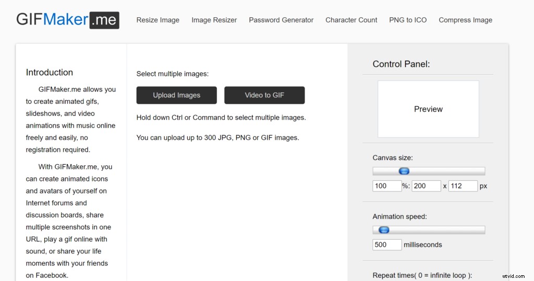Focus the canvas height field showing 112
This screenshot has height=281, width=534.
tap(463, 186)
